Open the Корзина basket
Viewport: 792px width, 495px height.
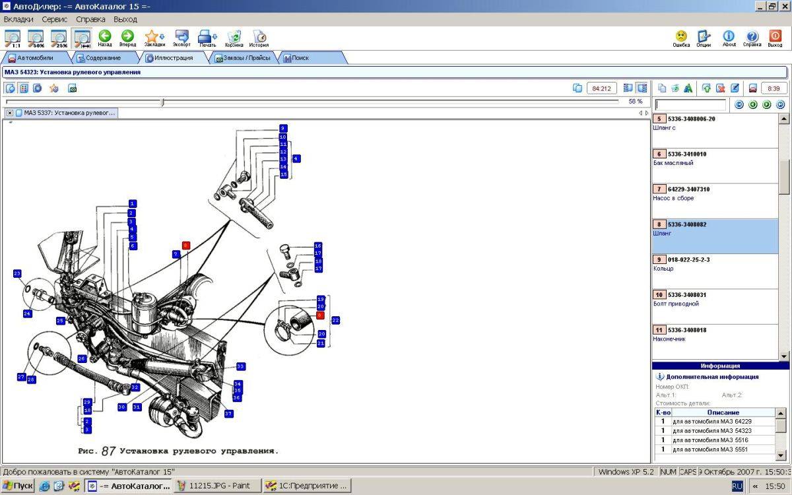(234, 38)
